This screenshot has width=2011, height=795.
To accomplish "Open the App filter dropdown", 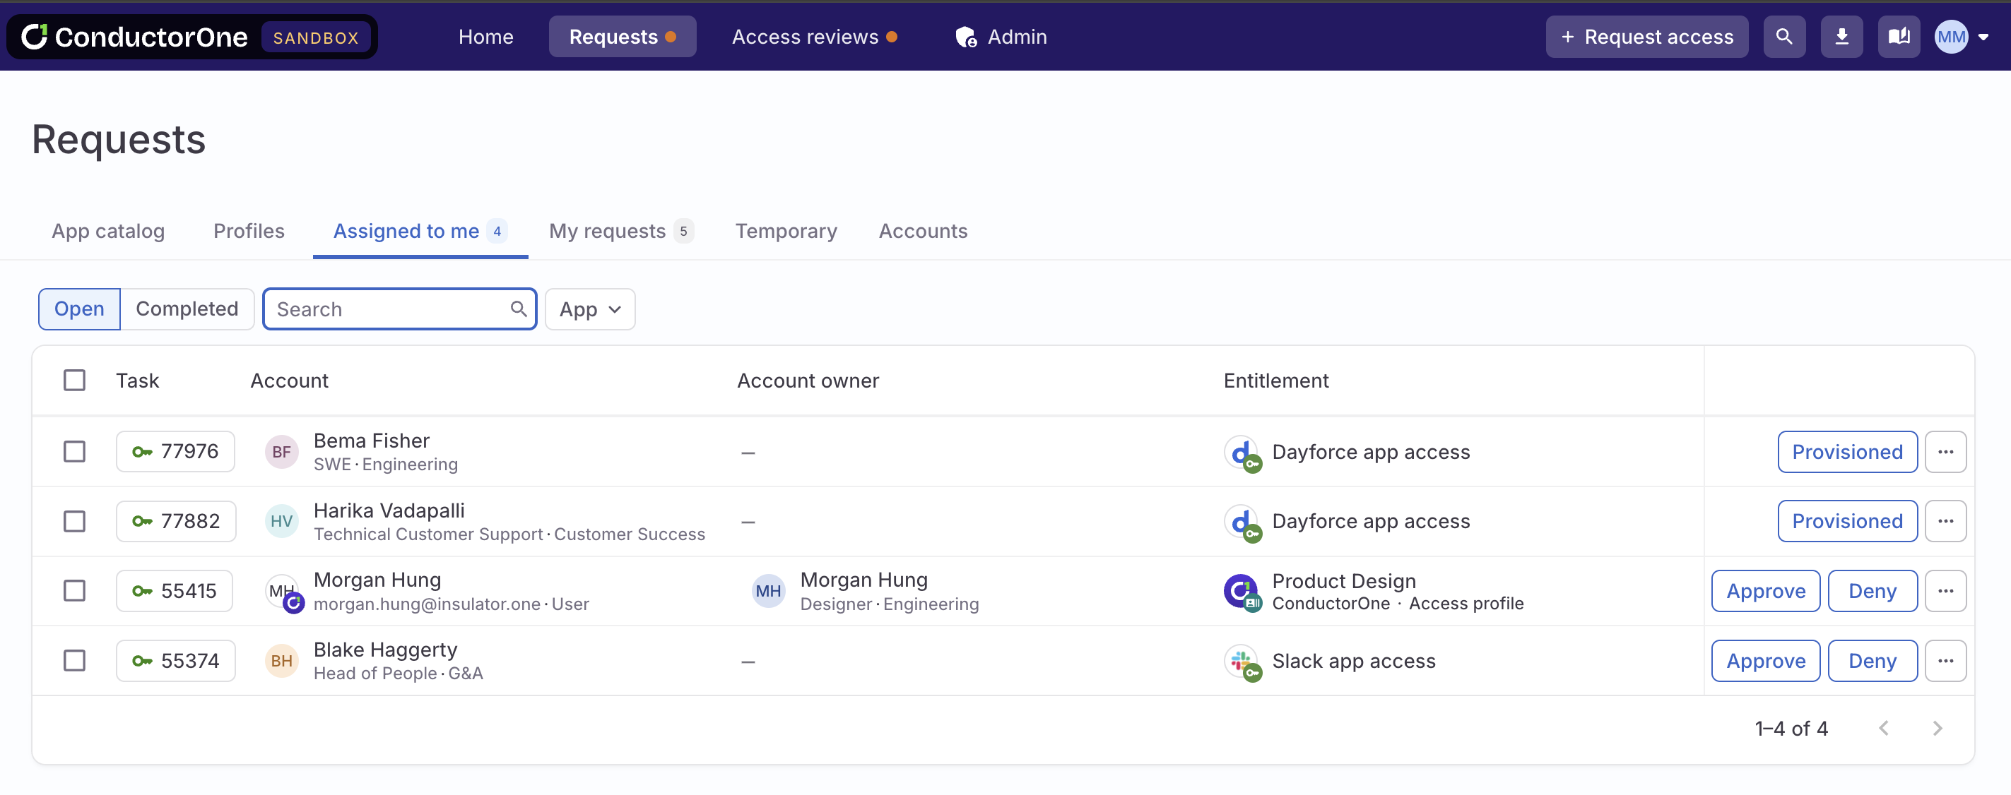I will (589, 309).
